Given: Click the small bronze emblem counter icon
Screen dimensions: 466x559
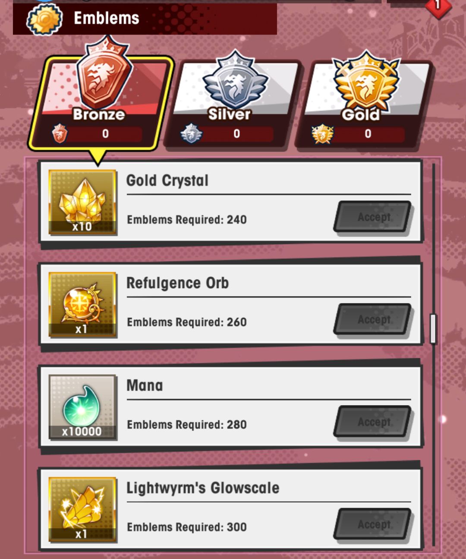Looking at the screenshot, I should 60,133.
